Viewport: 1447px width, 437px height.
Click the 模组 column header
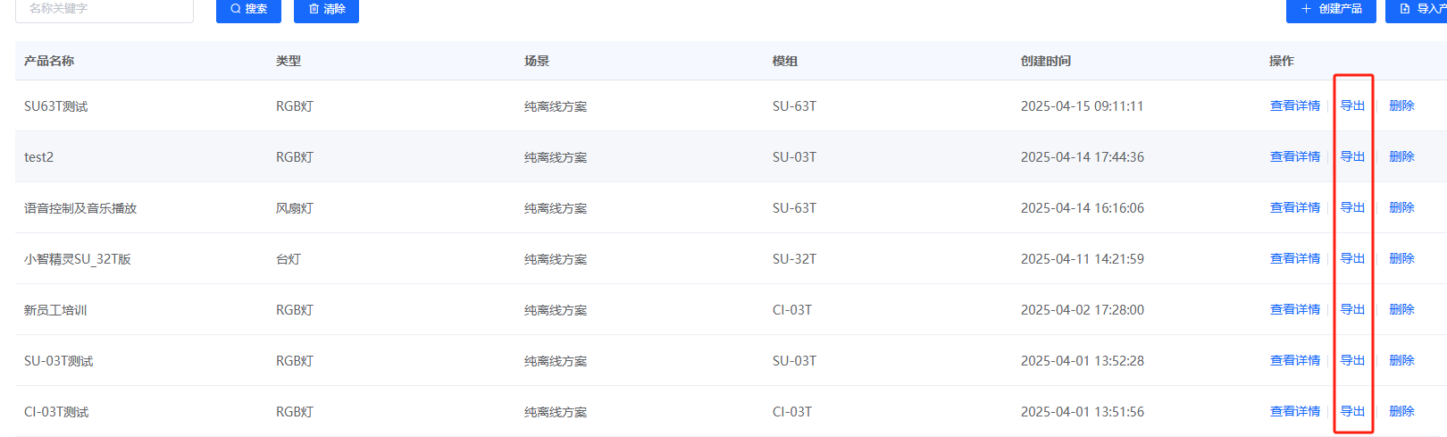pyautogui.click(x=785, y=61)
